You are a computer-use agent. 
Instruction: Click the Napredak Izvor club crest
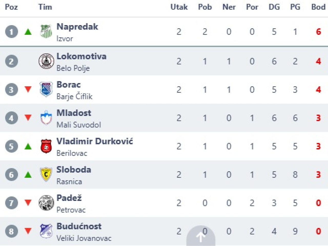[46, 32]
